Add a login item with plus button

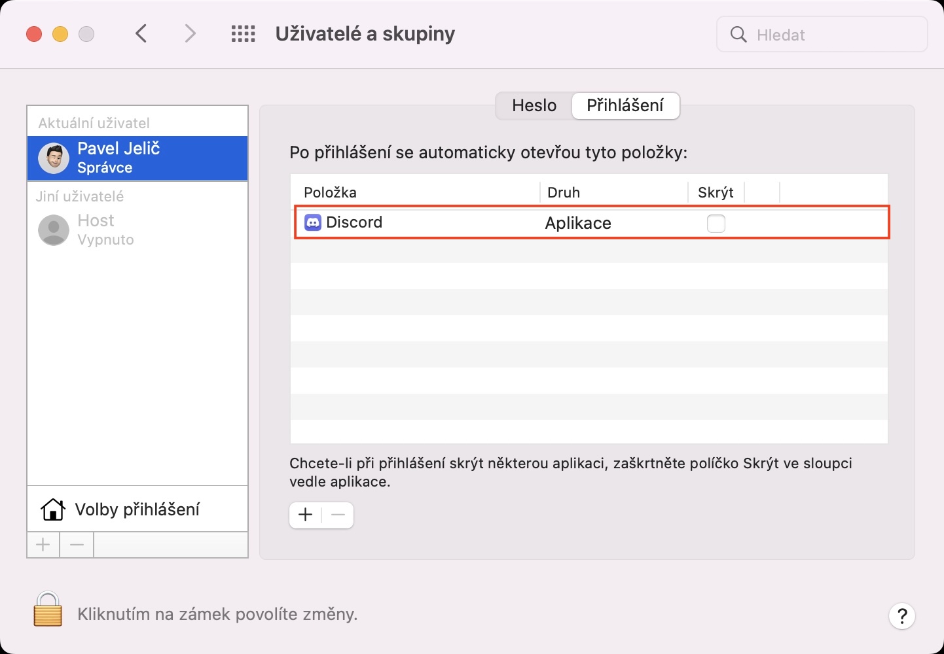[x=306, y=515]
